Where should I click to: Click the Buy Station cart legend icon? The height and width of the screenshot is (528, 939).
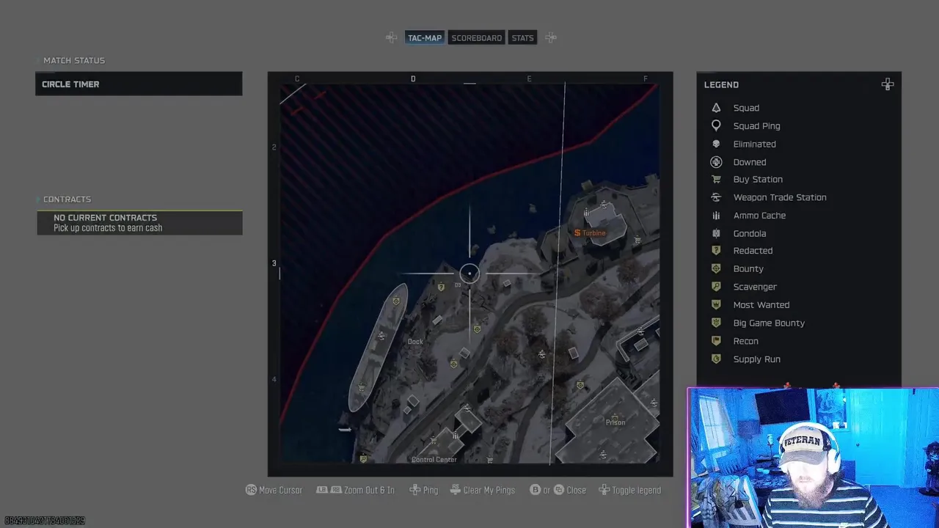click(x=716, y=179)
